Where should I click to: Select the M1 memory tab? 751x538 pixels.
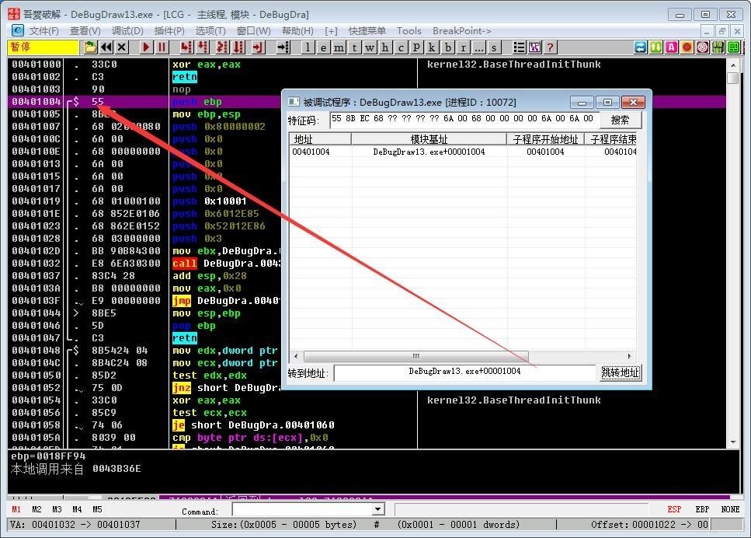pyautogui.click(x=16, y=509)
